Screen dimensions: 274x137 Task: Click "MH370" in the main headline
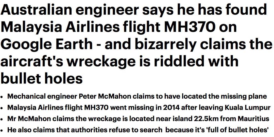click(188, 27)
